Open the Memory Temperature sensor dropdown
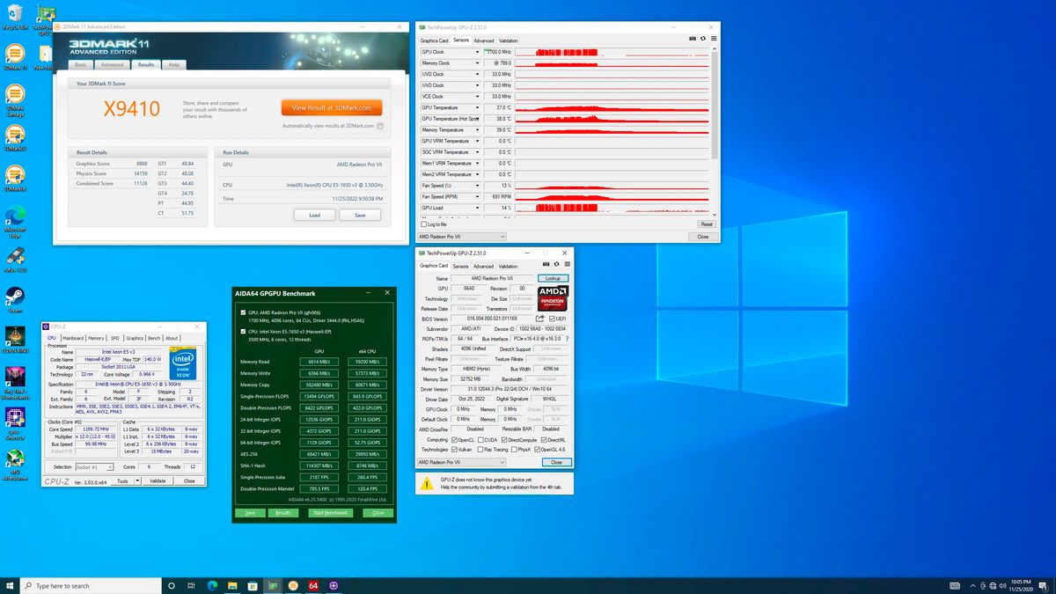The width and height of the screenshot is (1056, 594). [x=478, y=129]
